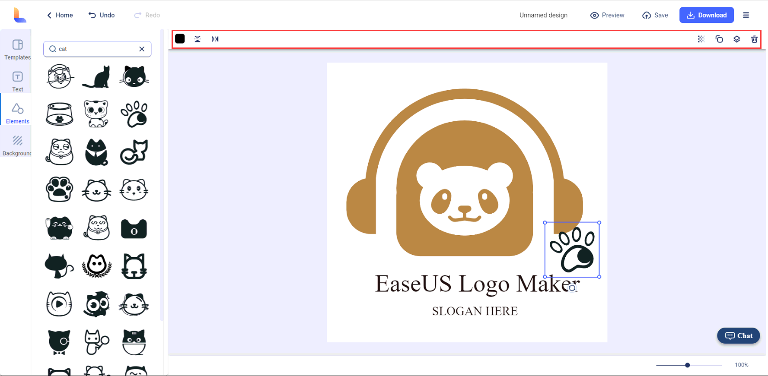Clear the cat search query
Image resolution: width=768 pixels, height=376 pixels.
coord(142,49)
